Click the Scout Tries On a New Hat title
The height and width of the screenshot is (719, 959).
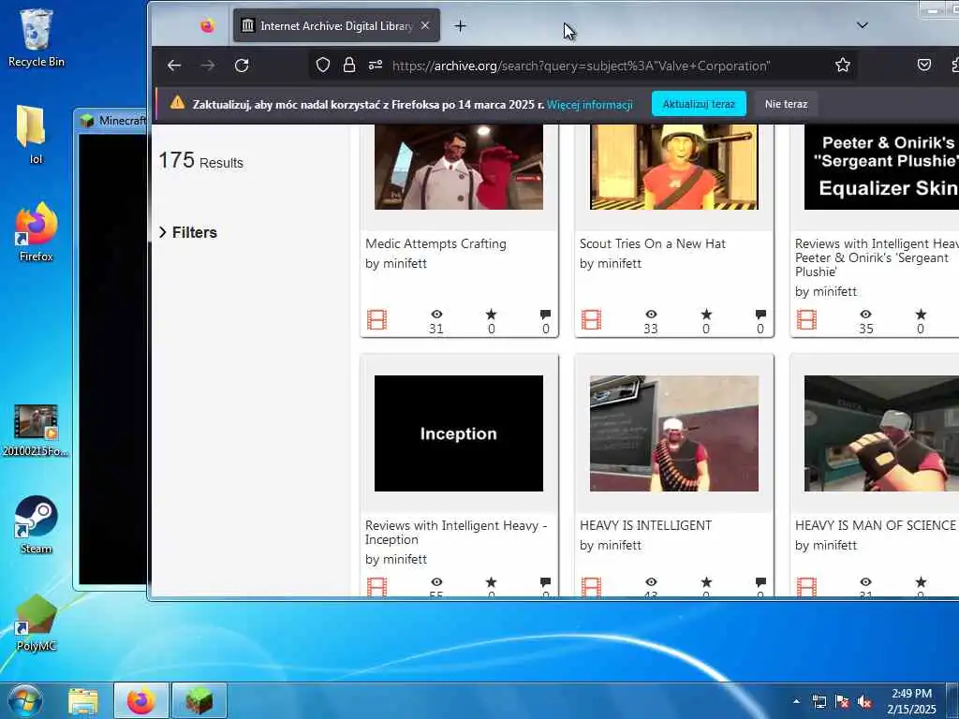653,243
